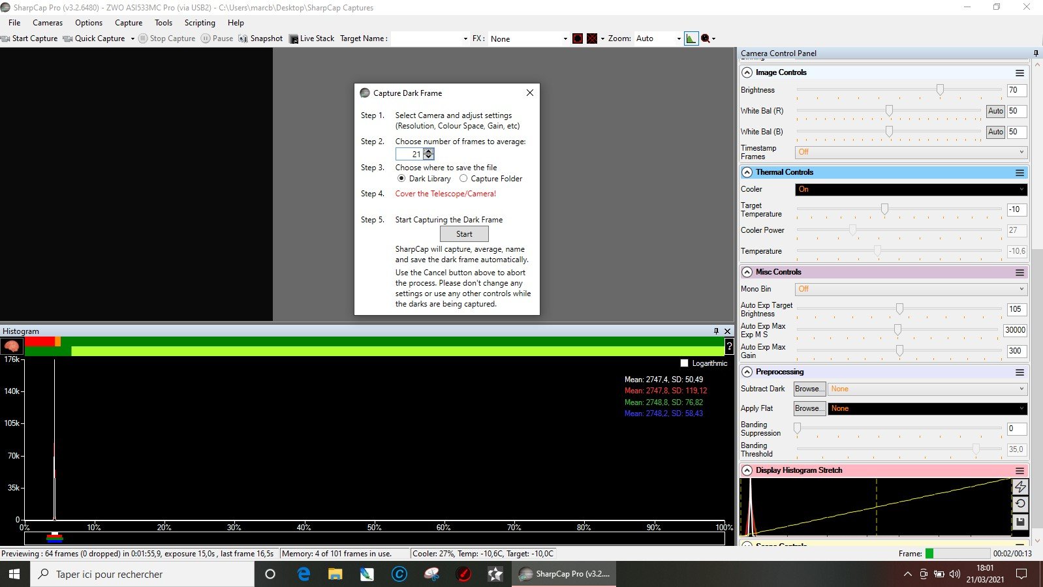Open the File menu
This screenshot has width=1043, height=587.
click(14, 22)
